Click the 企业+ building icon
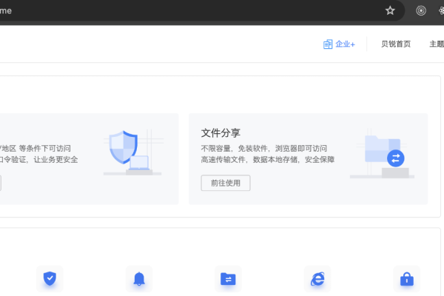 [328, 44]
